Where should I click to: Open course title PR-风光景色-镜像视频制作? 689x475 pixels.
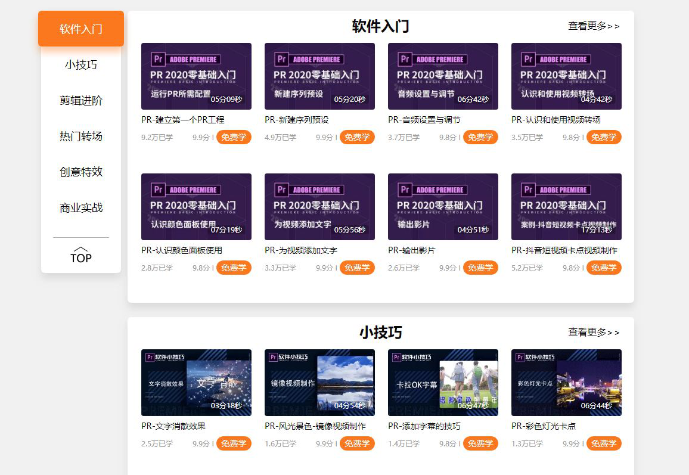pos(315,426)
